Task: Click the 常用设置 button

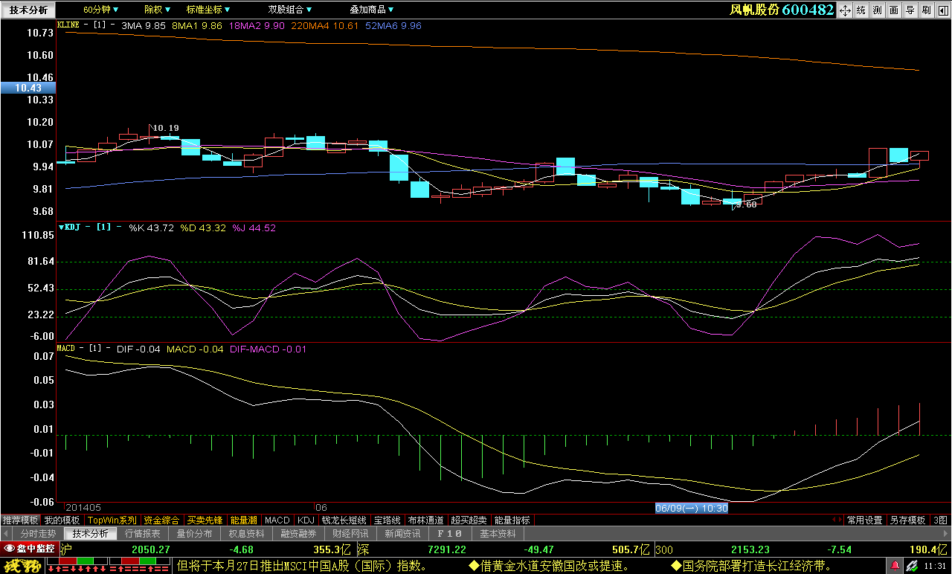Action: (x=865, y=520)
